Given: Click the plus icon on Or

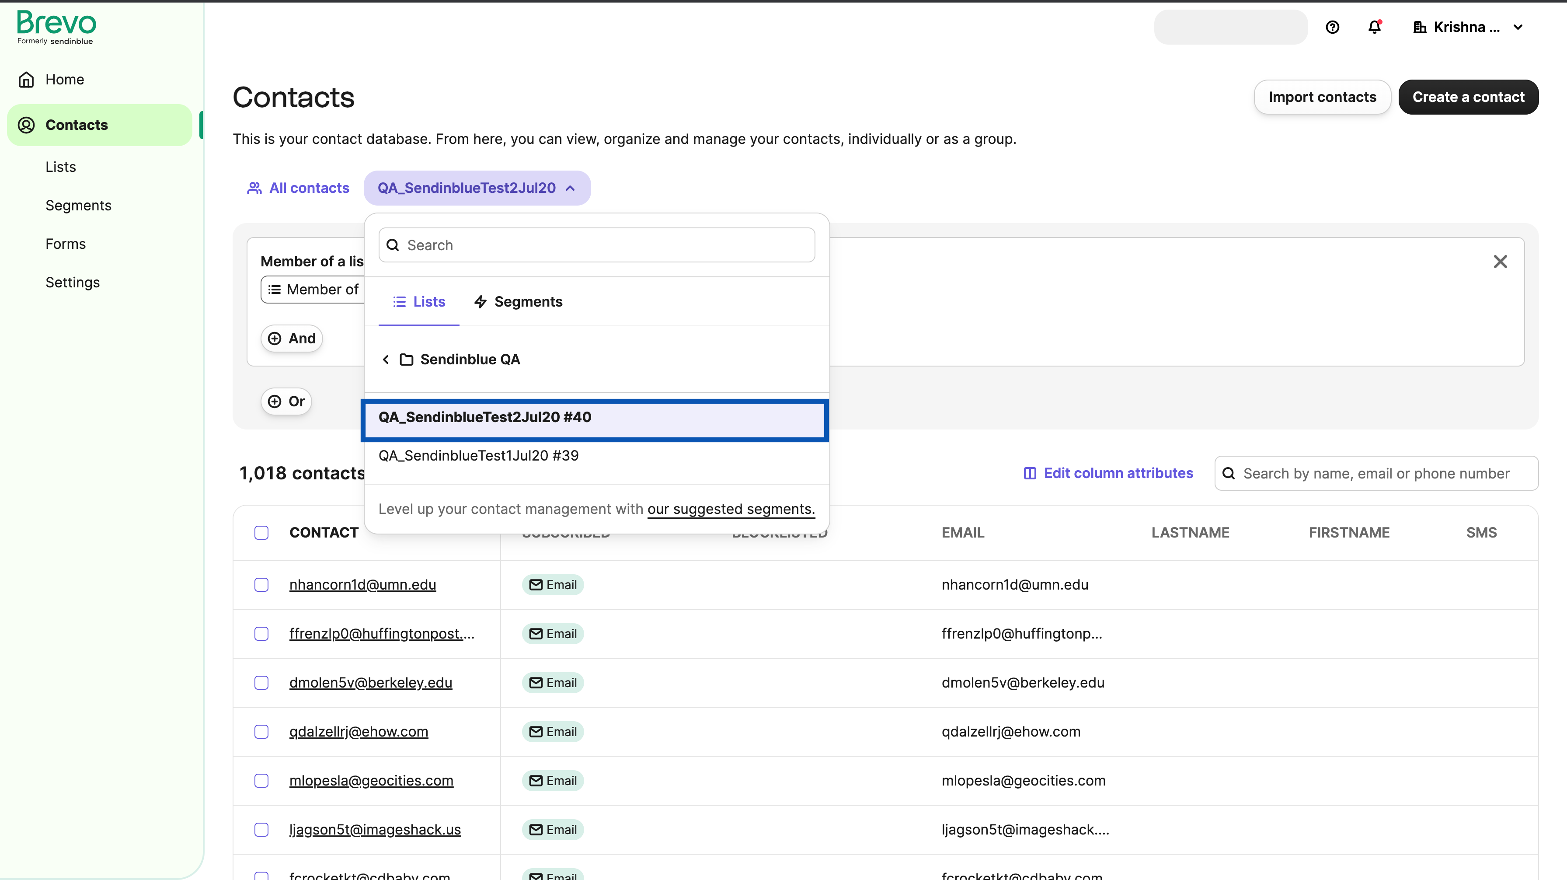Looking at the screenshot, I should pyautogui.click(x=275, y=402).
